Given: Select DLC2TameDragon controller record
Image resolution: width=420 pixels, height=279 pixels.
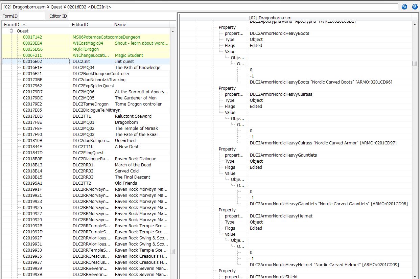Looking at the screenshot, I should 86,104.
